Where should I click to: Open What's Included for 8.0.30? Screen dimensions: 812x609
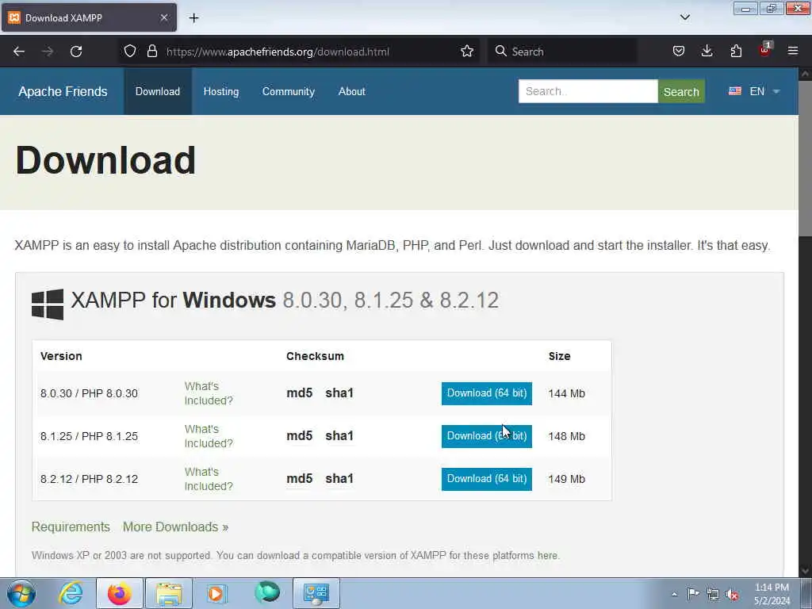209,393
